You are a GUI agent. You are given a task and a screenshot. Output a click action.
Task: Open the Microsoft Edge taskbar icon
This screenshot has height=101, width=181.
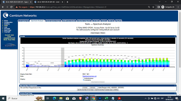pyautogui.click(x=54, y=98)
